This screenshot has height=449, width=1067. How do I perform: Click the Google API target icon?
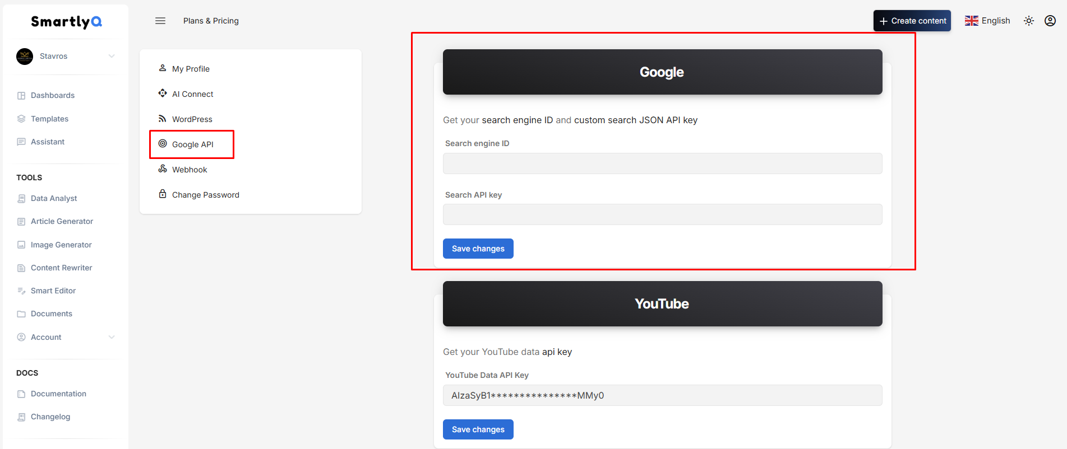point(163,144)
